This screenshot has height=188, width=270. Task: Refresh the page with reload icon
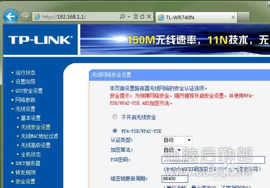pos(142,16)
